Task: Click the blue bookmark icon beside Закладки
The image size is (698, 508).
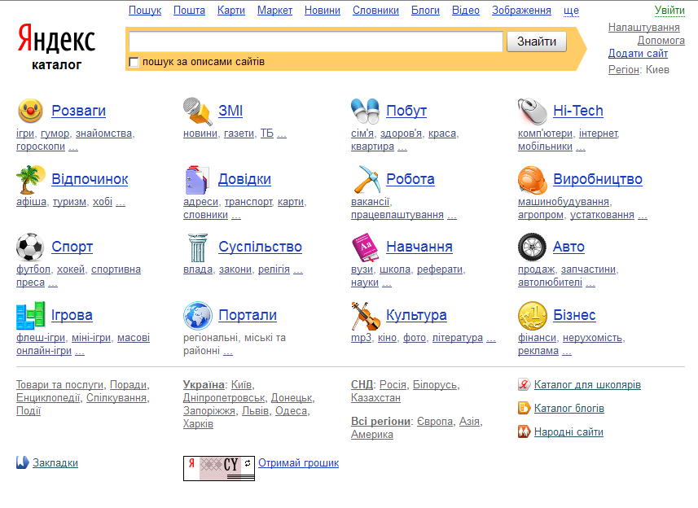Action: coord(22,462)
